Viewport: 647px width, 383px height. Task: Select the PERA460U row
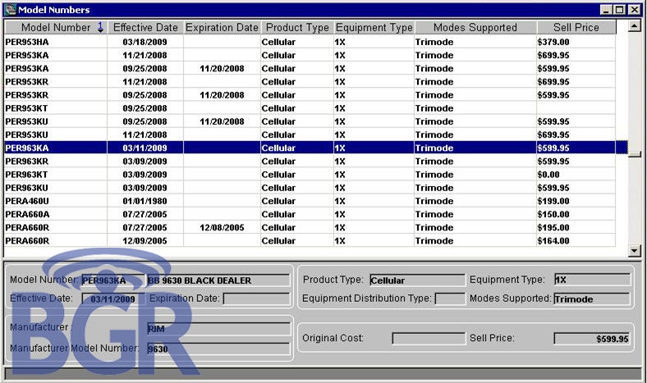[310, 201]
